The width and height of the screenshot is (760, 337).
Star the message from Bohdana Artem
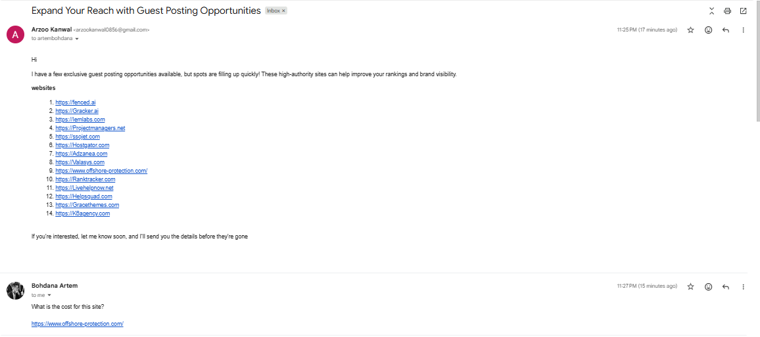coord(690,286)
